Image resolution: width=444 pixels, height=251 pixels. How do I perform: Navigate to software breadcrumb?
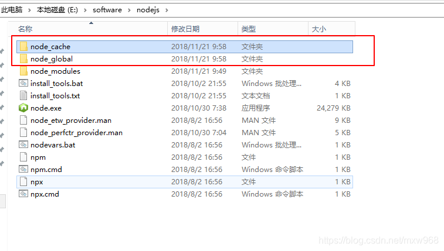tap(107, 10)
